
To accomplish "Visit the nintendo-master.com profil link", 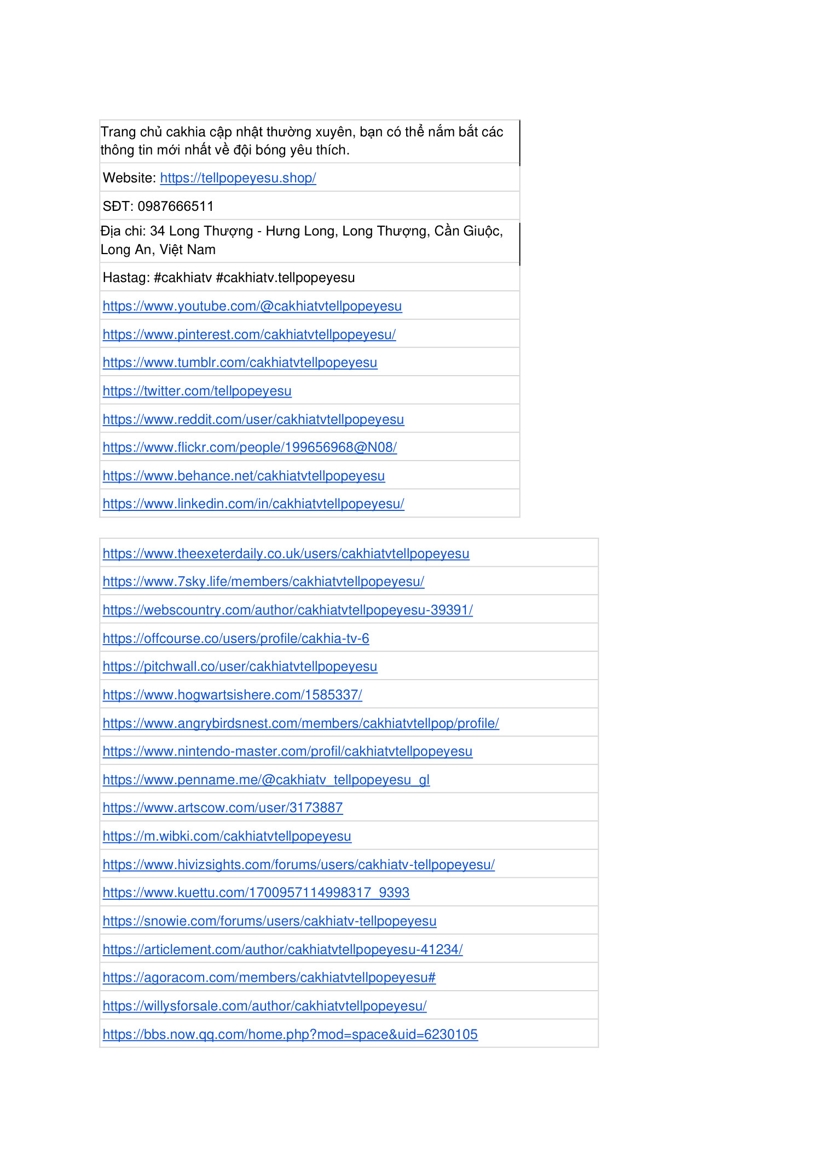I will pos(287,751).
